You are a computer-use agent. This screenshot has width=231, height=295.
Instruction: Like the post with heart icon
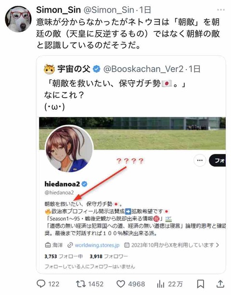121,284
